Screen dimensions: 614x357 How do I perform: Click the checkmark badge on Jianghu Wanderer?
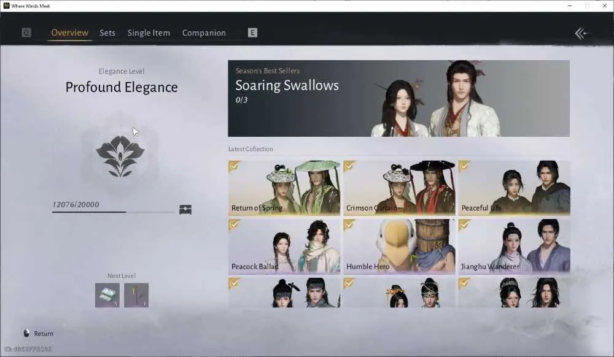464,225
